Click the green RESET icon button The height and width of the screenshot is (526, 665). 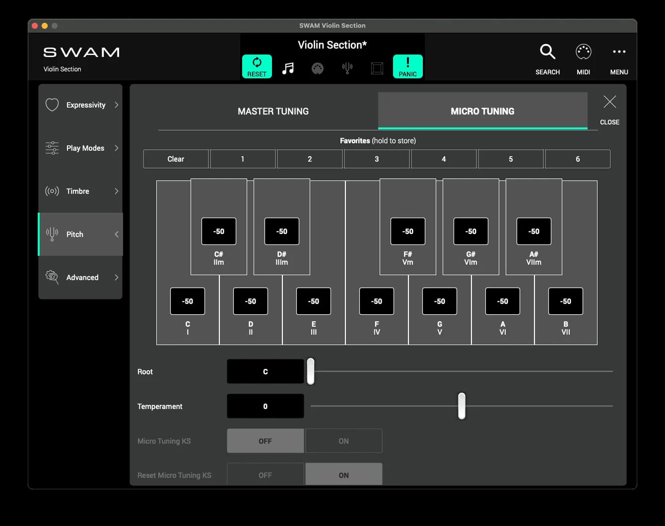257,66
